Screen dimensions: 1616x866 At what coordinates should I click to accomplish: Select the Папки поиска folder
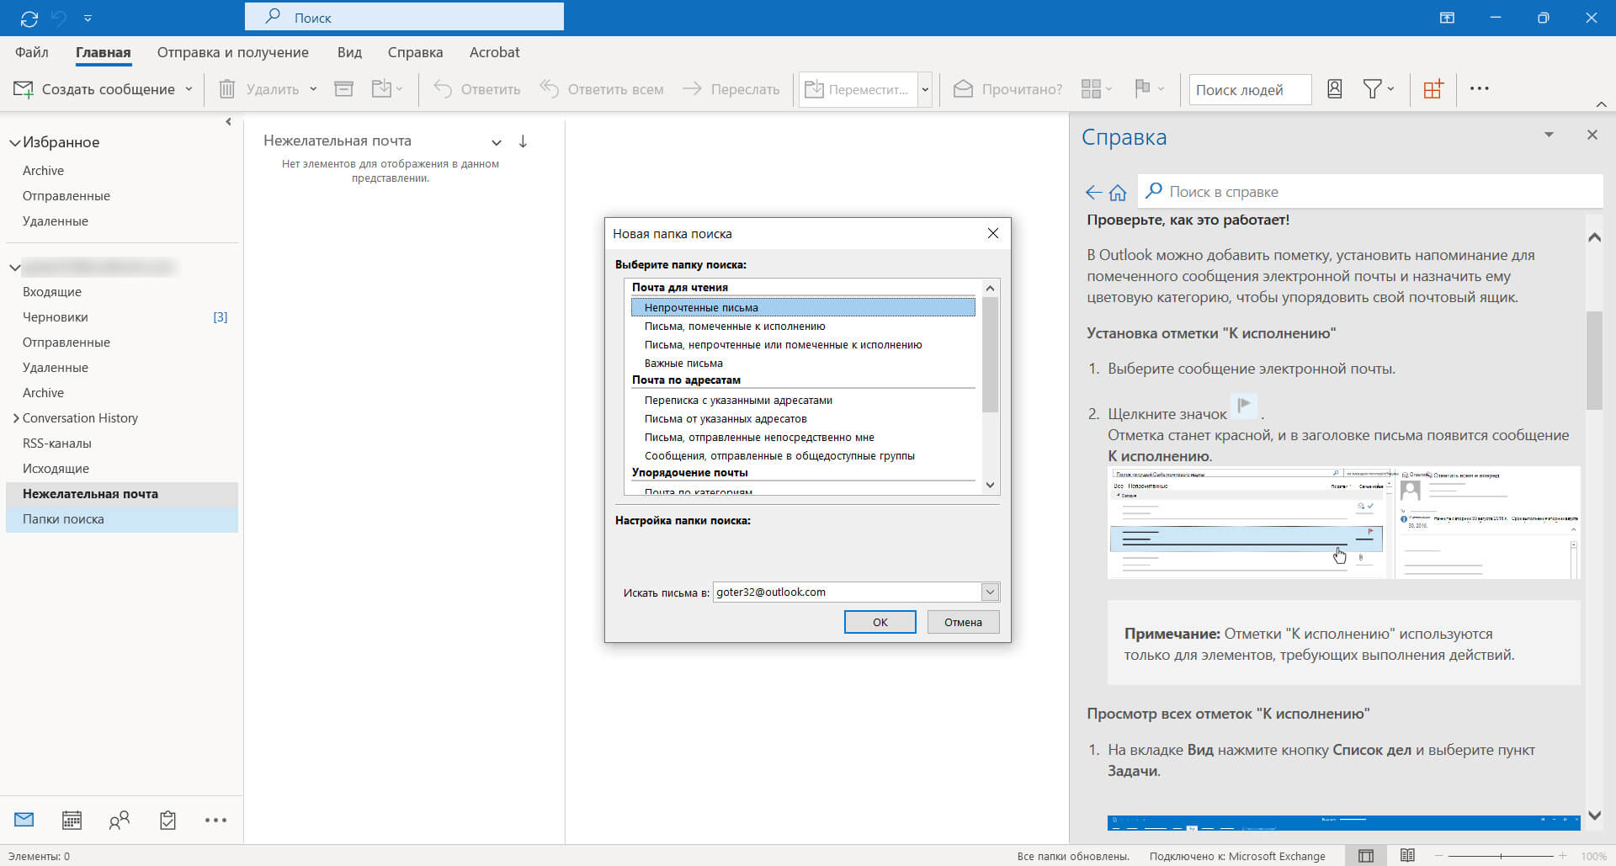pyautogui.click(x=122, y=519)
